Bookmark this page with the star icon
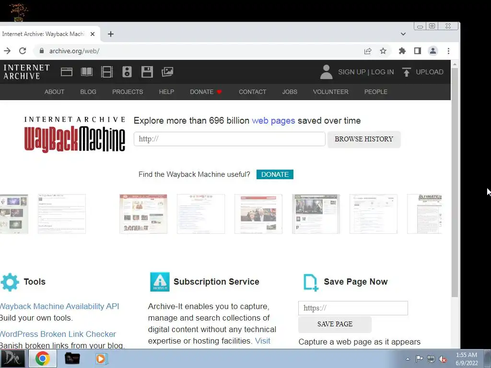 pos(383,51)
